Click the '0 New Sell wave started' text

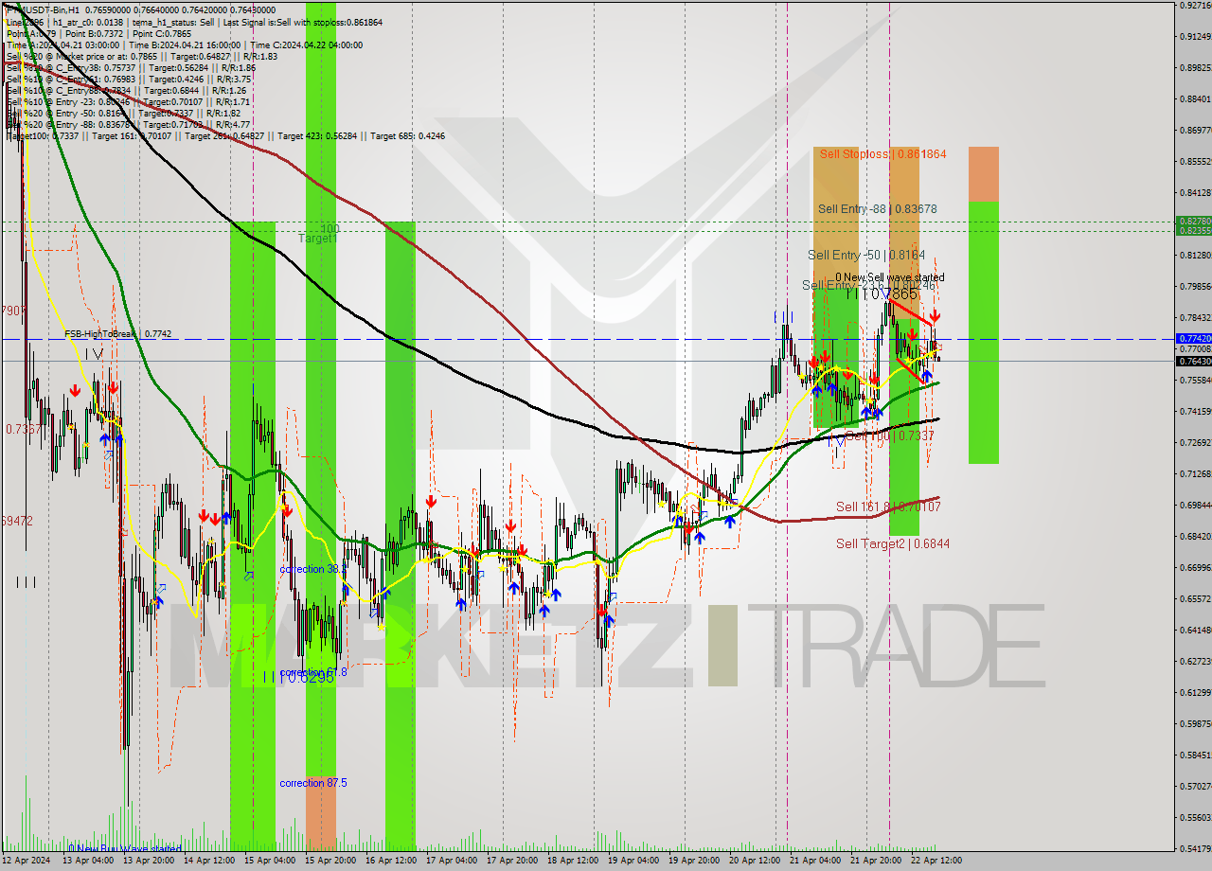pyautogui.click(x=889, y=277)
